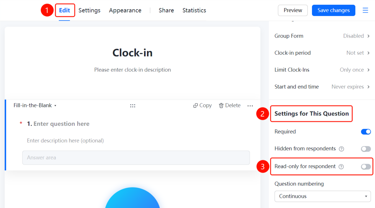Image resolution: width=375 pixels, height=208 pixels.
Task: Toggle the Required switch
Action: pyautogui.click(x=366, y=132)
